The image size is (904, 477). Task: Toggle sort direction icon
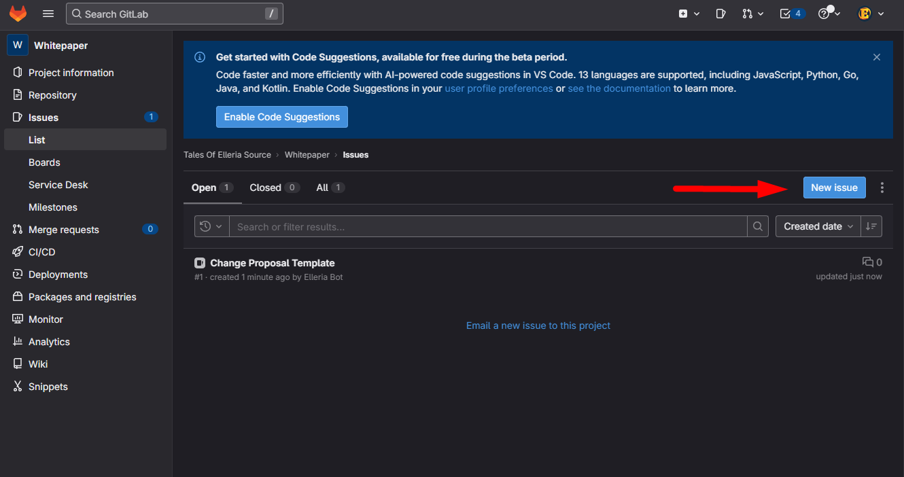pyautogui.click(x=871, y=226)
